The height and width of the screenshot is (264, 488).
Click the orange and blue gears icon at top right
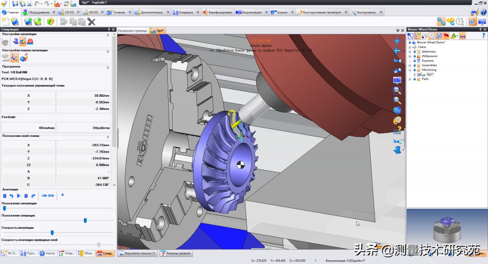point(451,21)
